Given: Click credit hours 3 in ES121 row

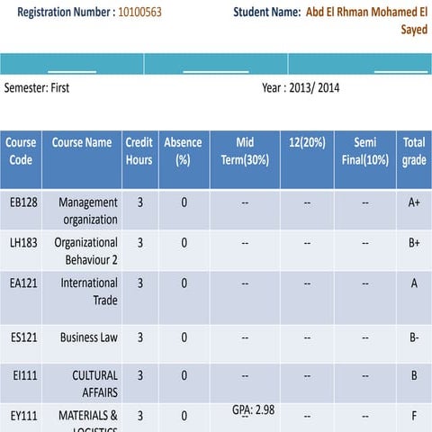Looking at the screenshot, I should [x=139, y=337].
